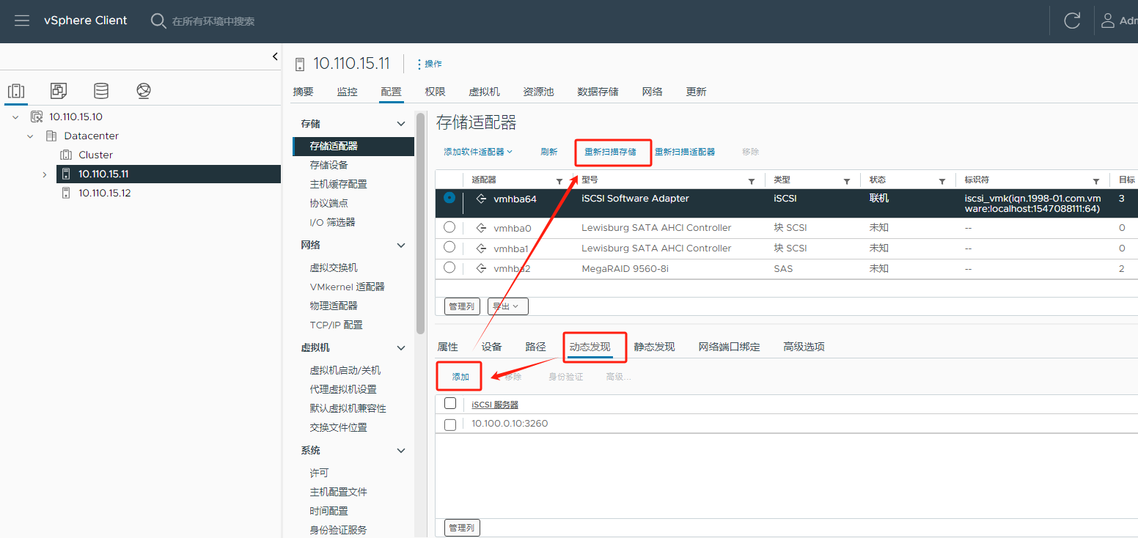This screenshot has width=1138, height=538.
Task: Click the vmhba2 adapter icon
Action: click(x=482, y=269)
